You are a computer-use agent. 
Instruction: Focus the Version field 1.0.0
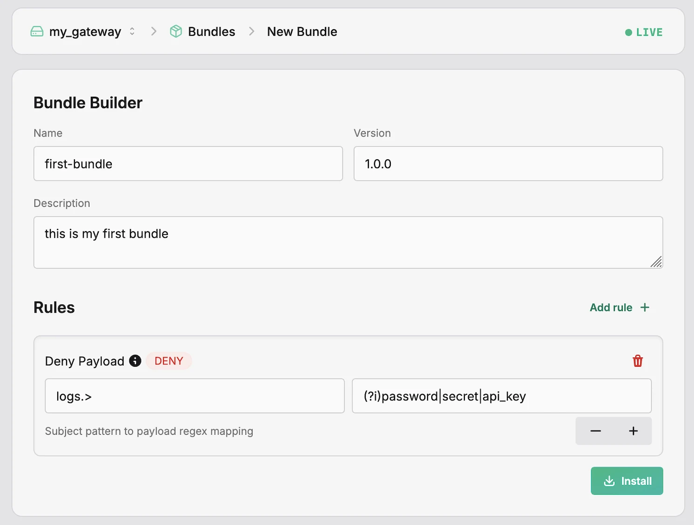click(x=508, y=164)
